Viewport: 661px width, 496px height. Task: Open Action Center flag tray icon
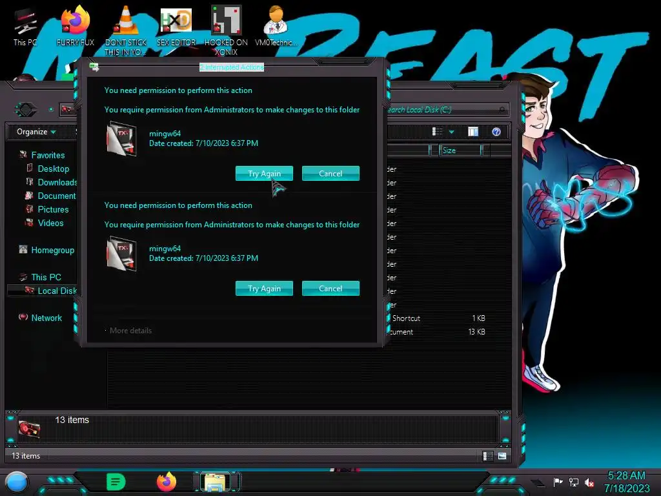tap(558, 482)
